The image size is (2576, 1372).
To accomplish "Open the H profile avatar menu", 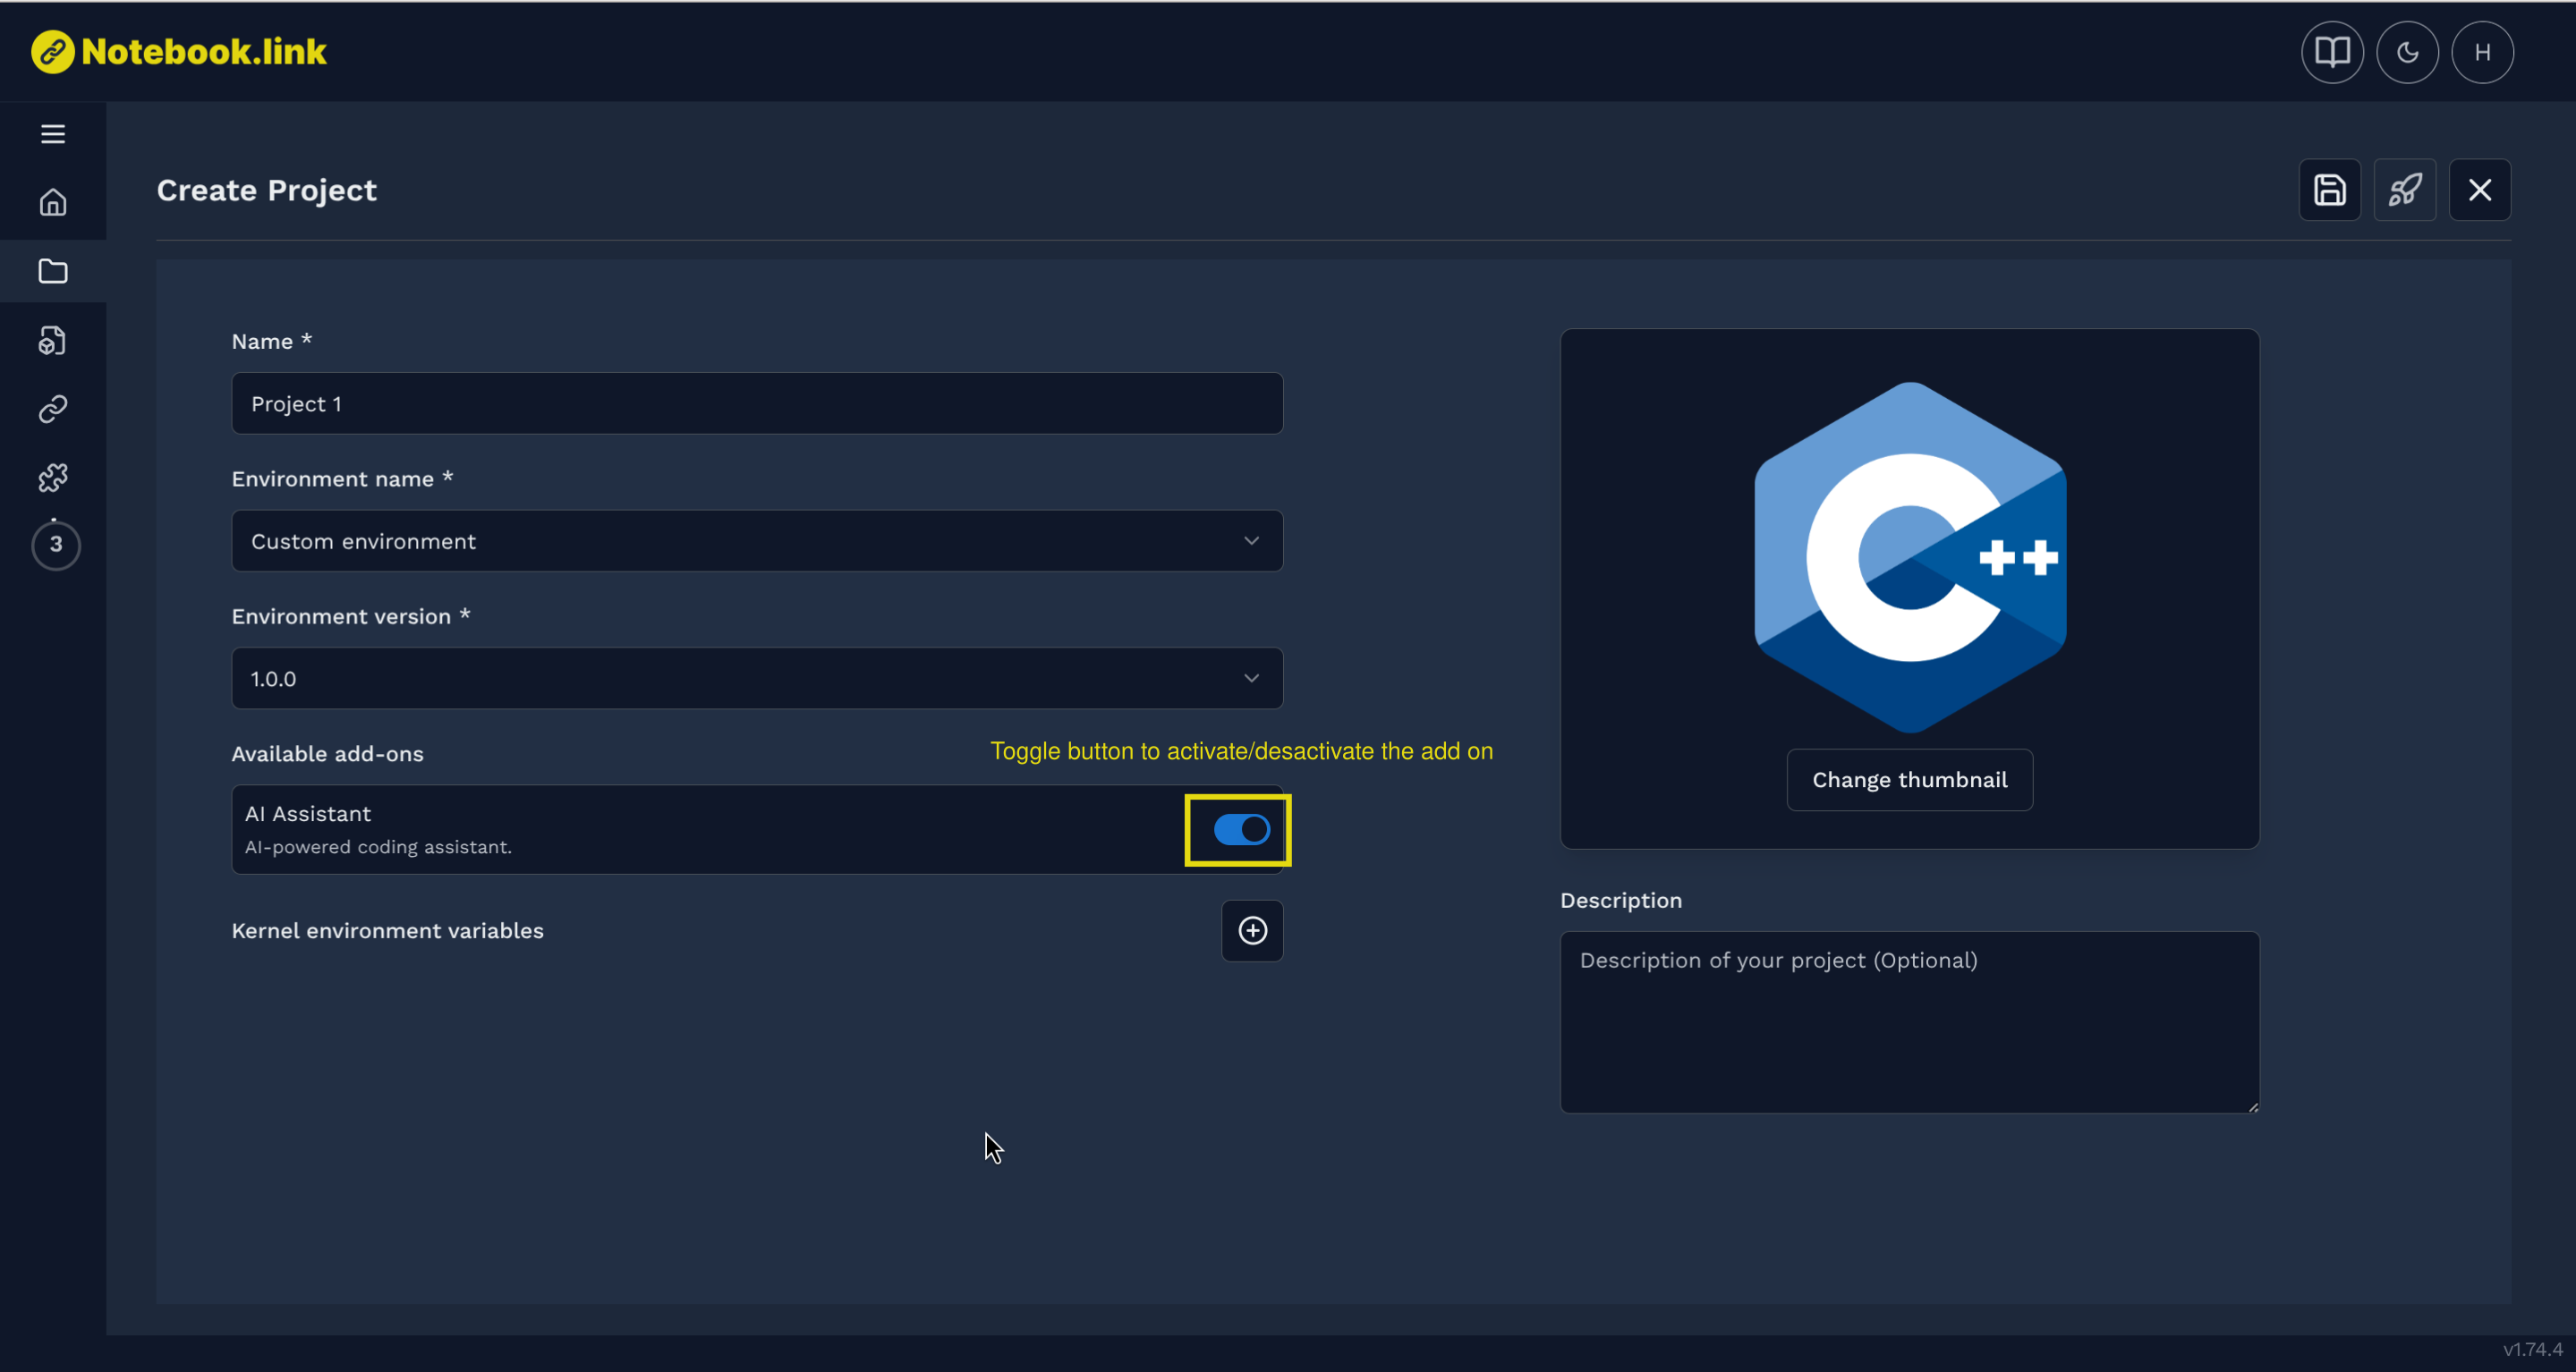I will (x=2484, y=52).
